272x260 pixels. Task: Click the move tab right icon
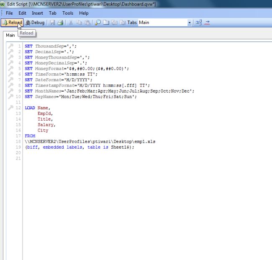[x=123, y=23]
